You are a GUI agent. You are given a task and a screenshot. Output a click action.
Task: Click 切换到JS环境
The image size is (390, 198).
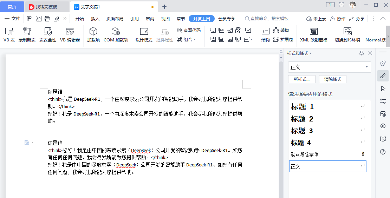[x=347, y=34]
